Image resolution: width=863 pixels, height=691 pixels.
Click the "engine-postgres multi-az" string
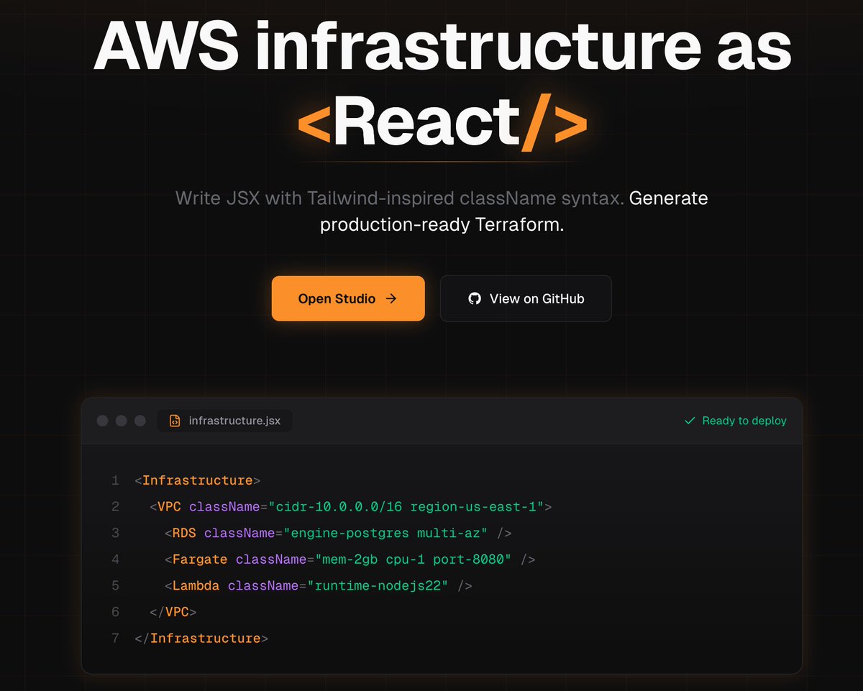pos(386,533)
